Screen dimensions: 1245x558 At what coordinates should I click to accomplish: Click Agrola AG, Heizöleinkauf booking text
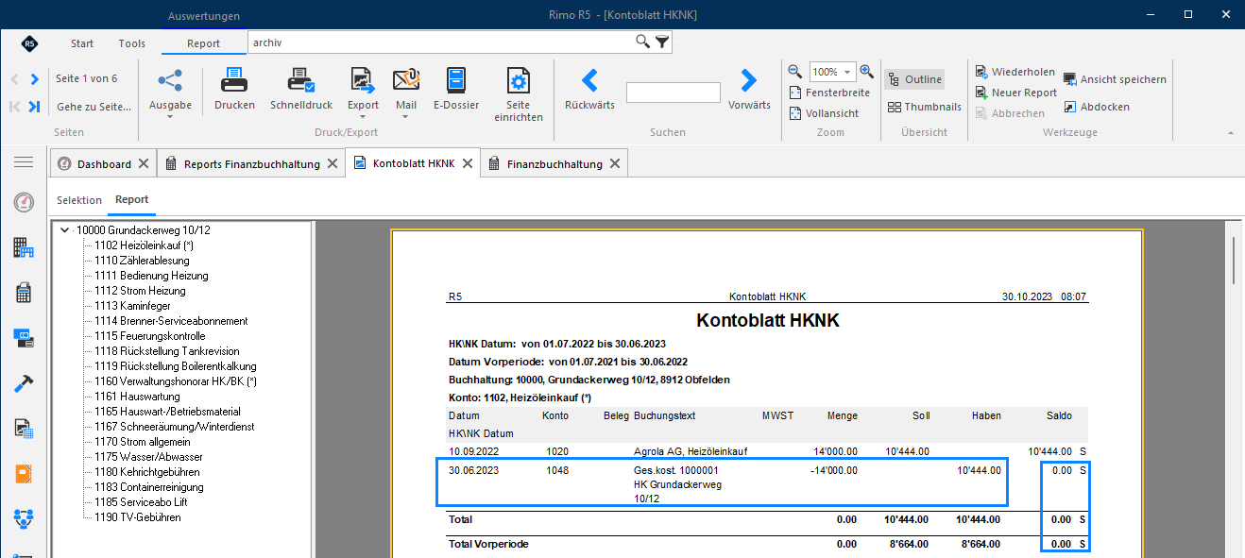pos(689,451)
